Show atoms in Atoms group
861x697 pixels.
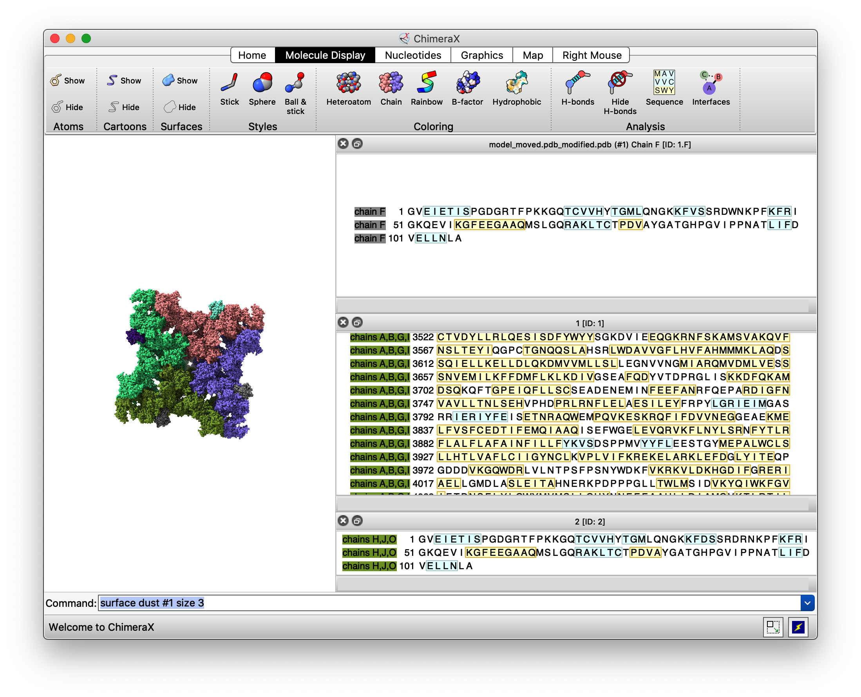tap(68, 81)
